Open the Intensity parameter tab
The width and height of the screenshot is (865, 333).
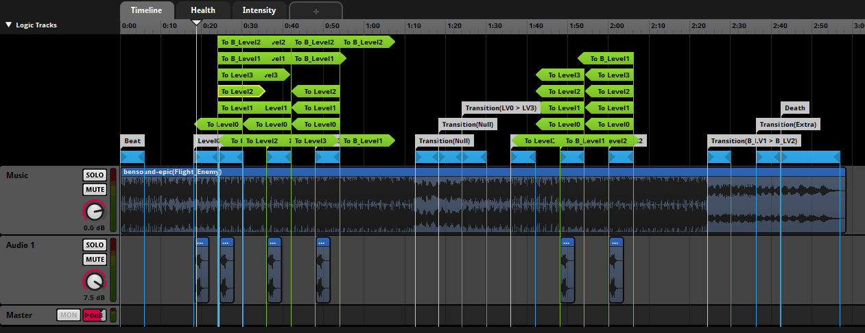pyautogui.click(x=259, y=10)
